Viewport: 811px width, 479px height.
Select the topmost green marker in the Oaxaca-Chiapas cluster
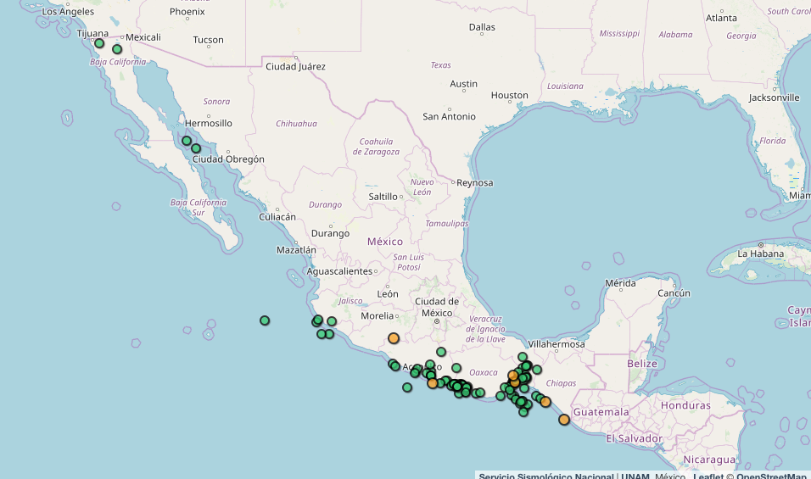click(x=523, y=357)
